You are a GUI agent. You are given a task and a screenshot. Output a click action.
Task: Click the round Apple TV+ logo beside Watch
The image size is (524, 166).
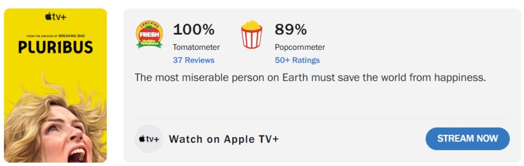149,139
